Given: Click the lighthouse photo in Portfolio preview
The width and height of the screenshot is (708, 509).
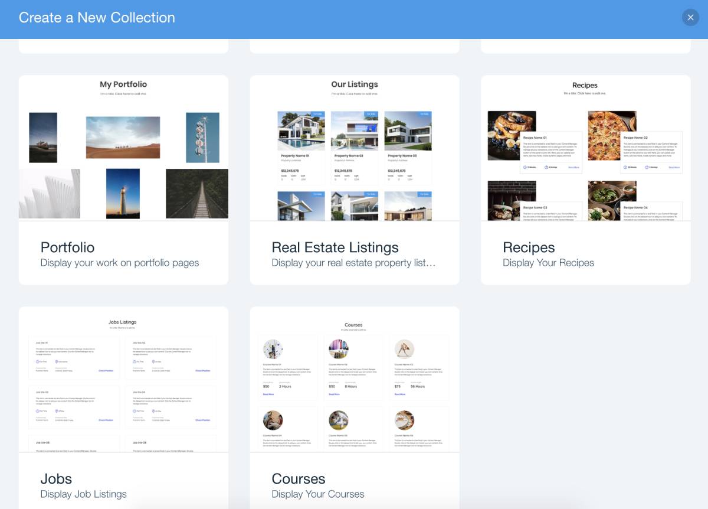Looking at the screenshot, I should tap(123, 194).
